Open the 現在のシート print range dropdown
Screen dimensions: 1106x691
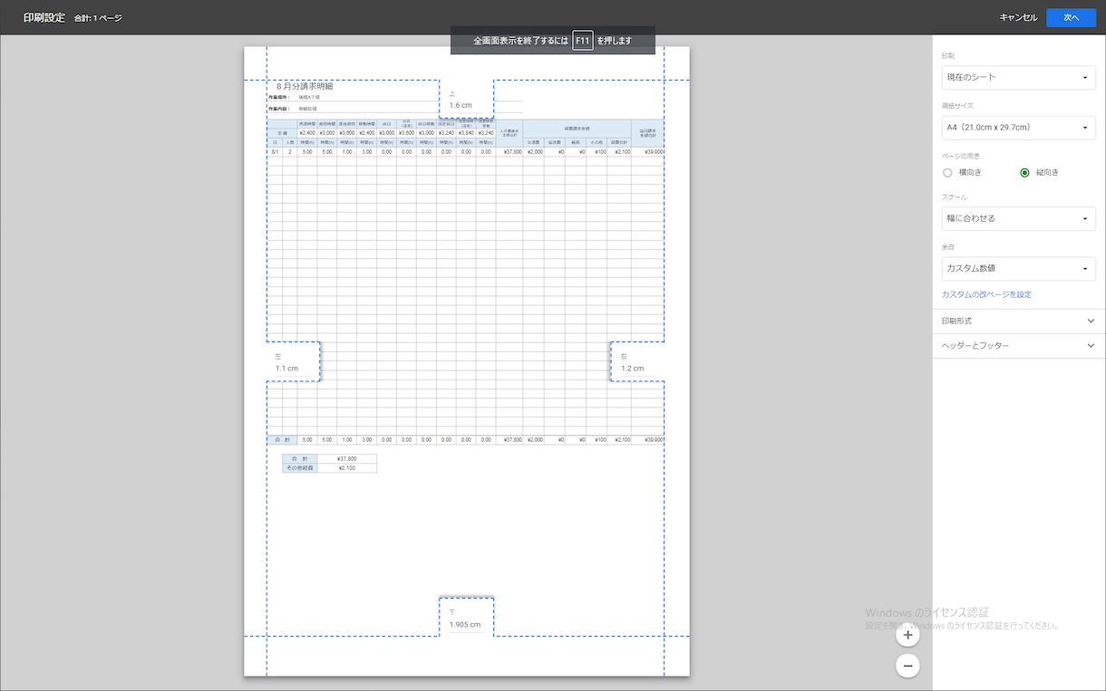pyautogui.click(x=1018, y=77)
